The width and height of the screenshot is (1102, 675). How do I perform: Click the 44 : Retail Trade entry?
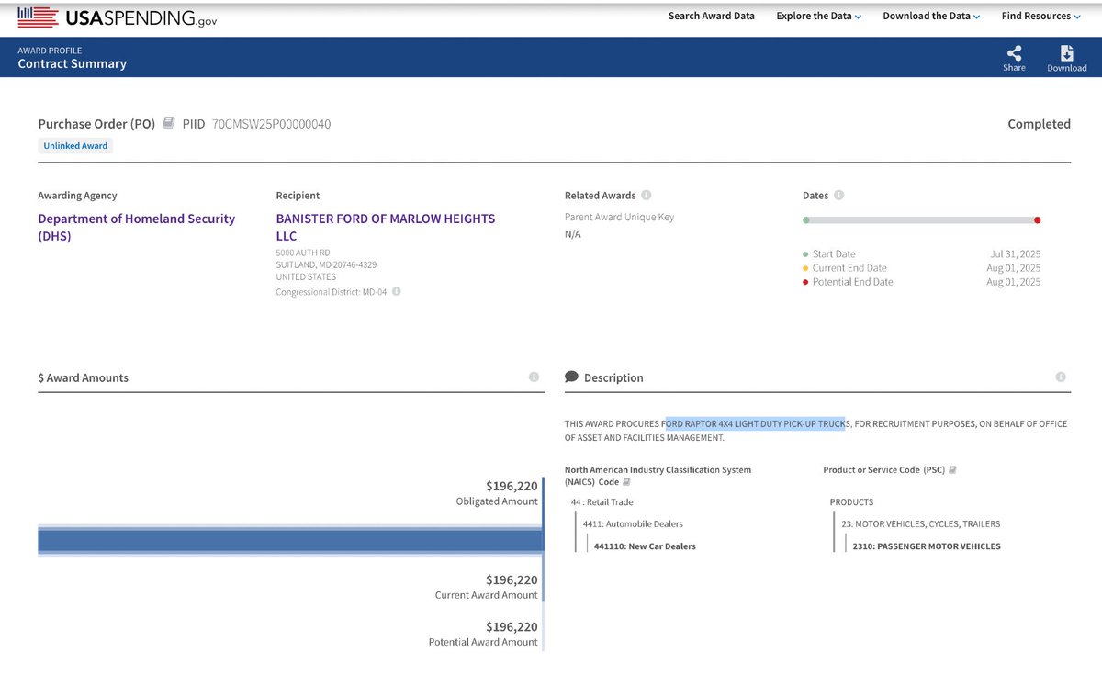[x=602, y=502]
